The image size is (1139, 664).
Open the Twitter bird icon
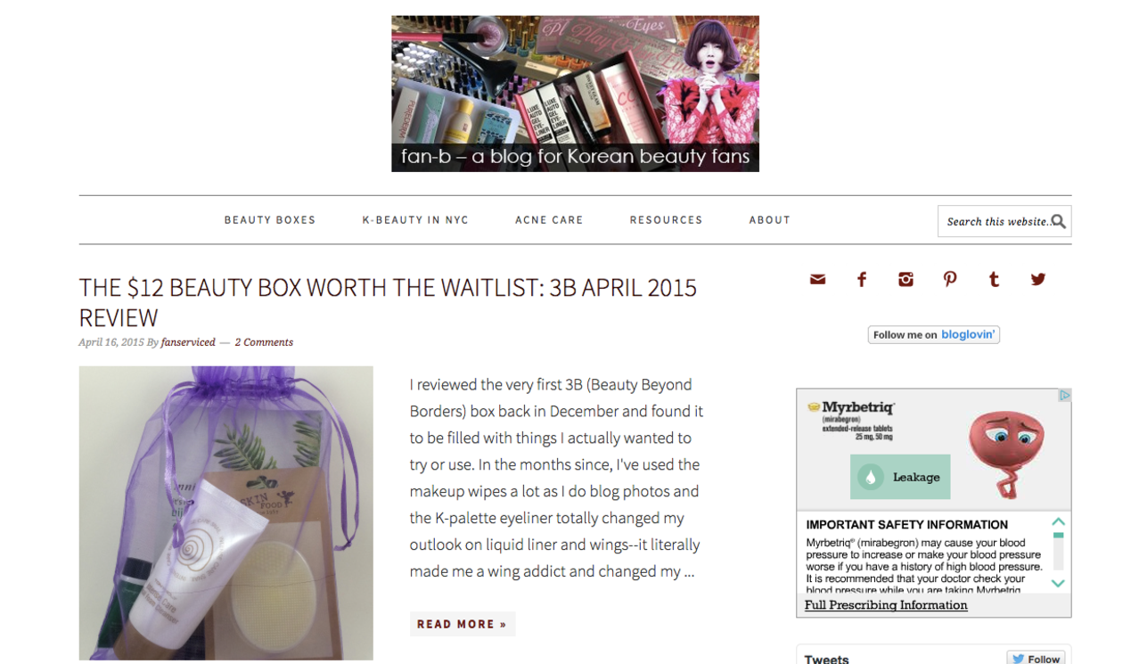click(1038, 280)
